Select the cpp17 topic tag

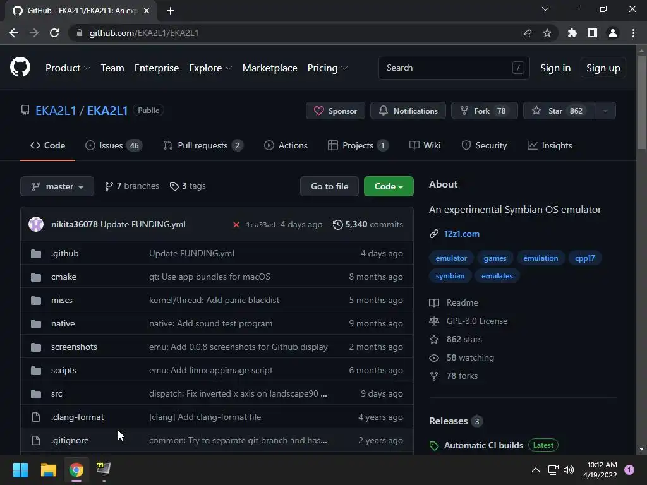pos(585,258)
